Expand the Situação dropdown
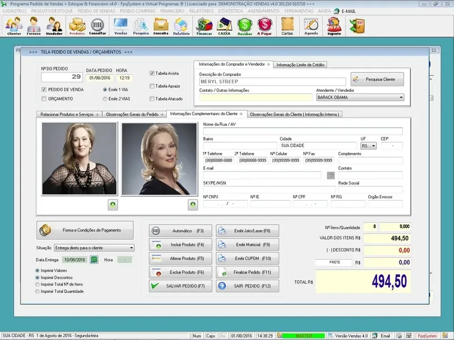 point(131,248)
